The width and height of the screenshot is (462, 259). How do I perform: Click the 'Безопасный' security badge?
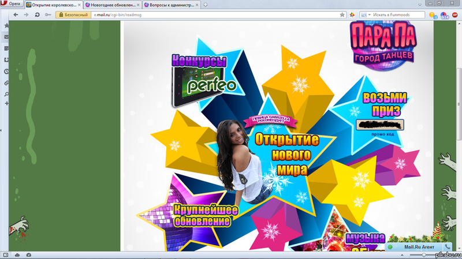coord(74,15)
